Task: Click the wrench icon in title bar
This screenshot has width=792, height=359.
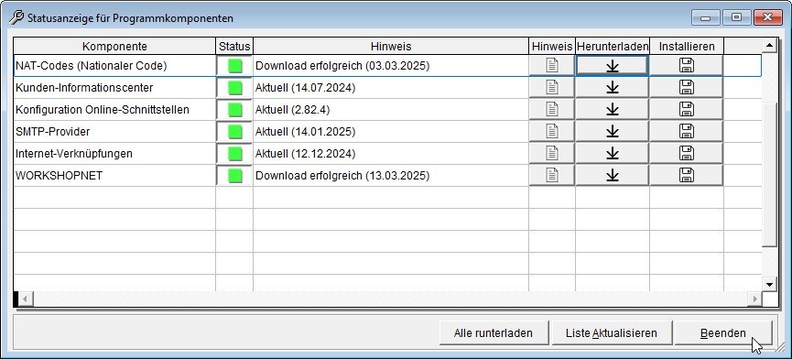Action: (16, 17)
